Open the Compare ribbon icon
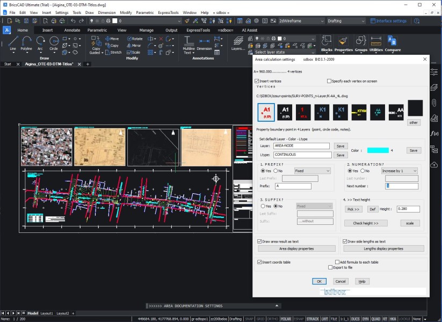Viewport: 442px width, 322px height. [x=393, y=43]
